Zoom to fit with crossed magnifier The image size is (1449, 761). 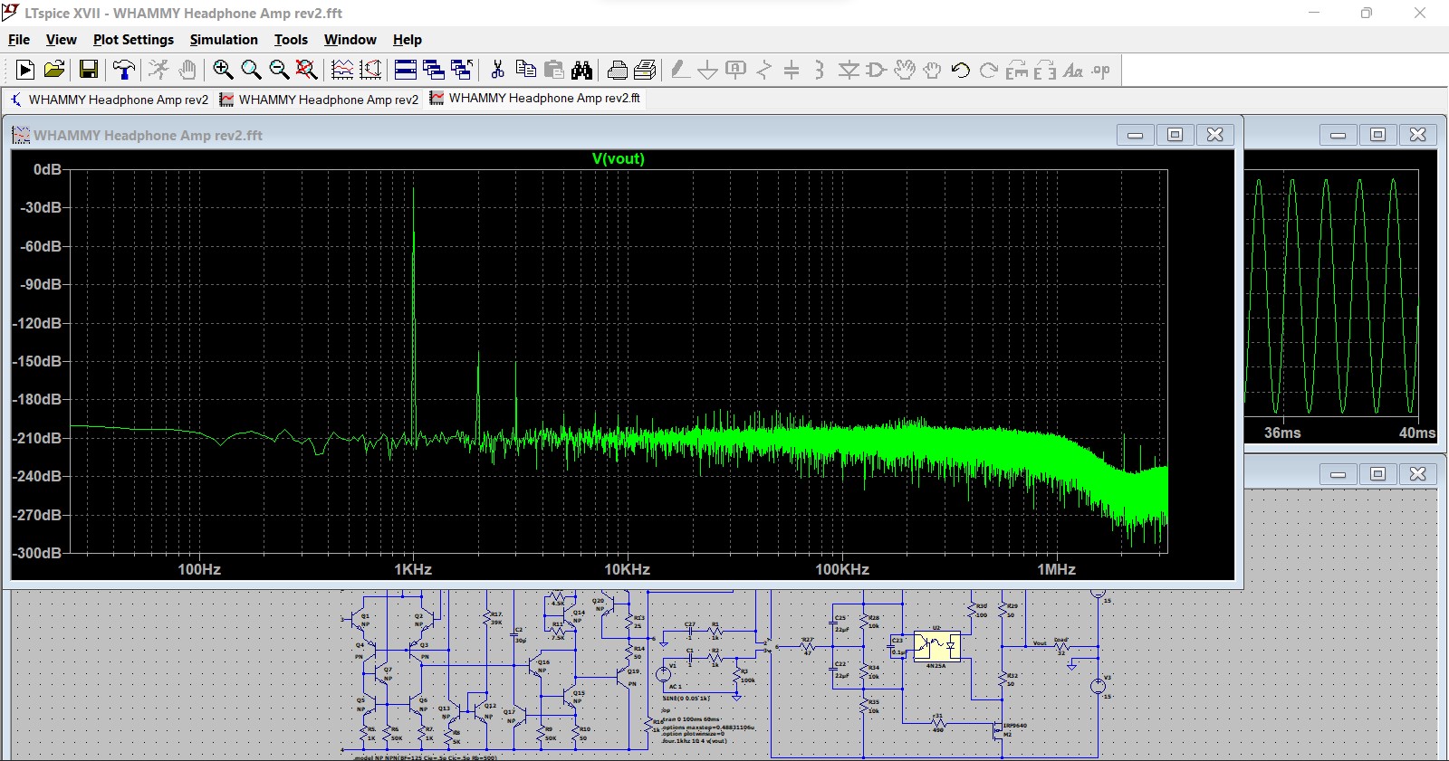point(307,70)
